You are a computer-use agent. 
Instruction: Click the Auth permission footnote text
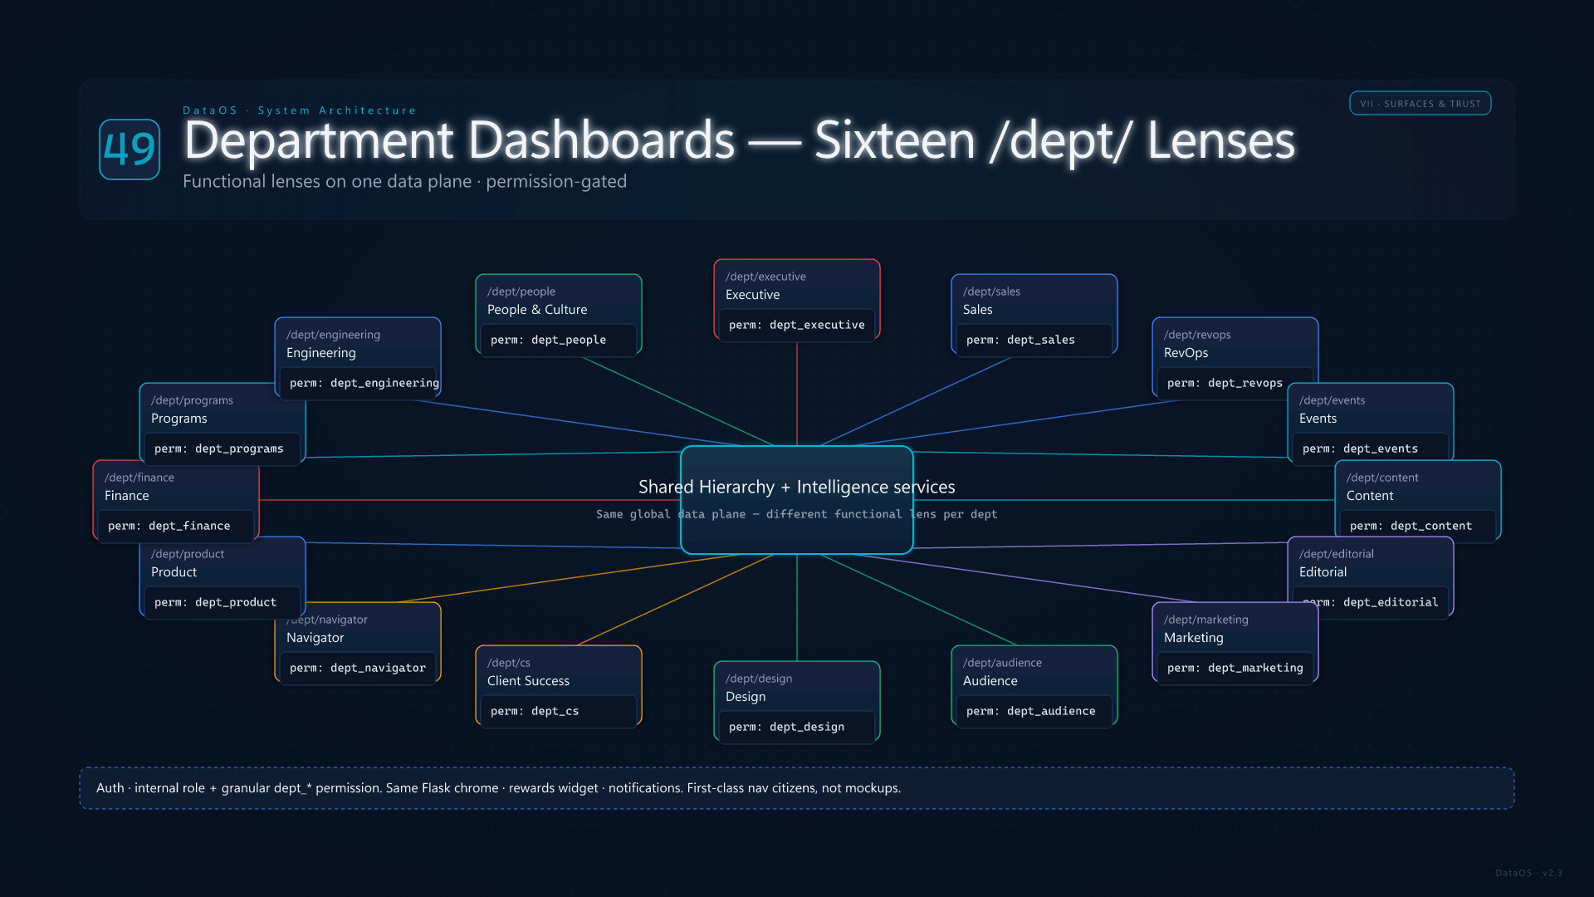pyautogui.click(x=498, y=788)
